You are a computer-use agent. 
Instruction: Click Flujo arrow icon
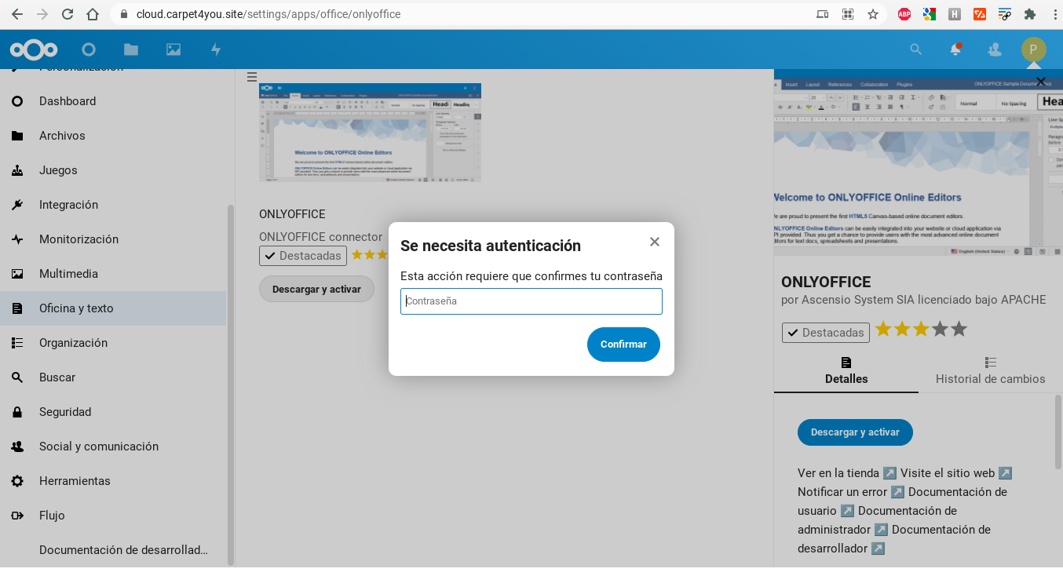pos(17,516)
